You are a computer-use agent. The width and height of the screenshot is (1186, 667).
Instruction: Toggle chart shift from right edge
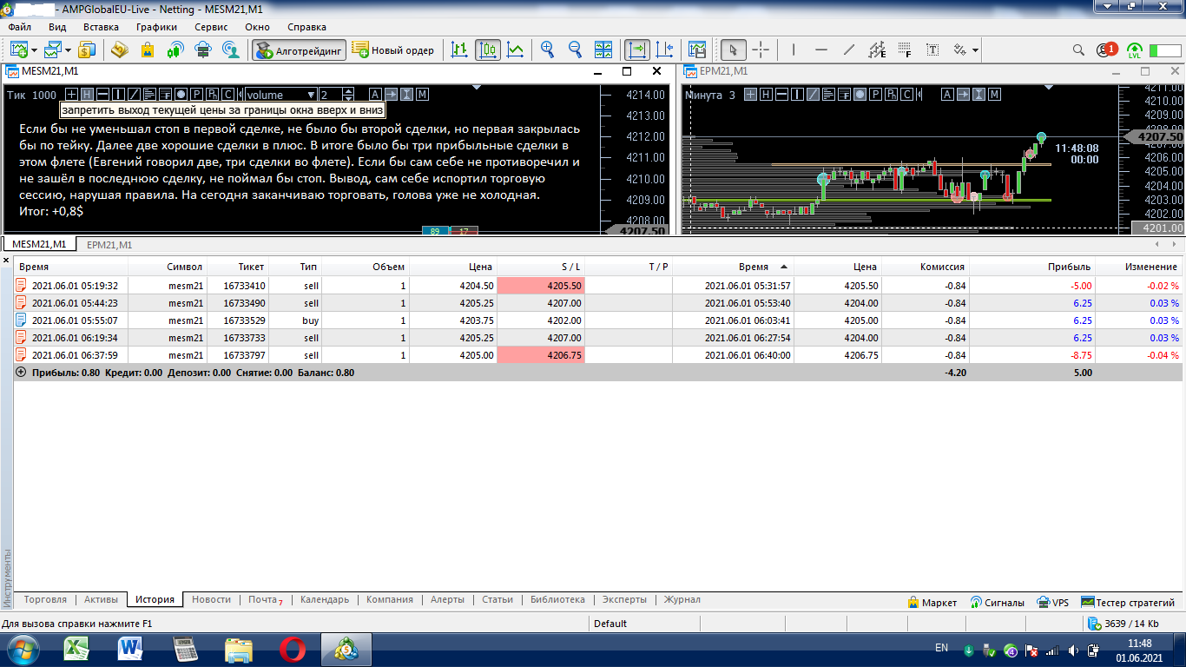(x=665, y=50)
